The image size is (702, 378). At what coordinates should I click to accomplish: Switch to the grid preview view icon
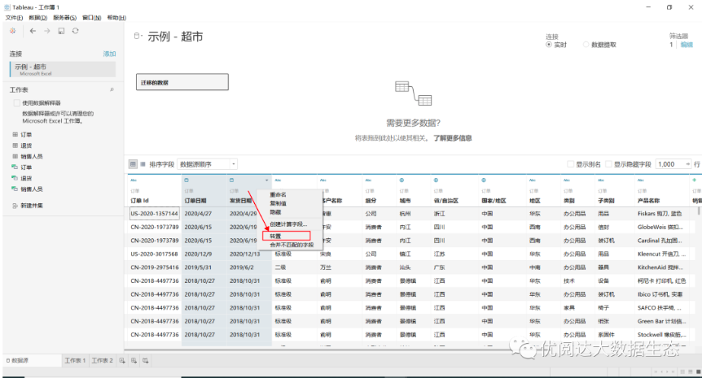133,164
